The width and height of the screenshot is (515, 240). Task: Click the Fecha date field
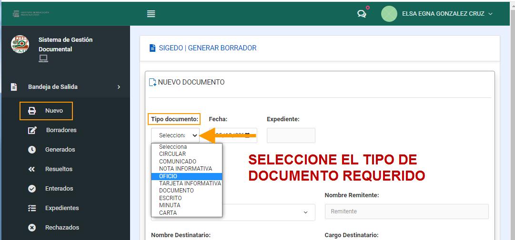coord(233,135)
